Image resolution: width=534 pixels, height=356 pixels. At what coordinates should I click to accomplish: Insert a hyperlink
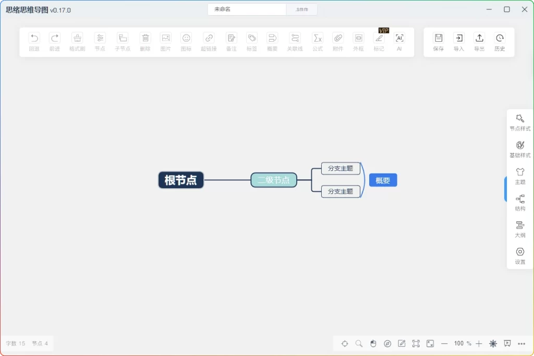pyautogui.click(x=209, y=42)
